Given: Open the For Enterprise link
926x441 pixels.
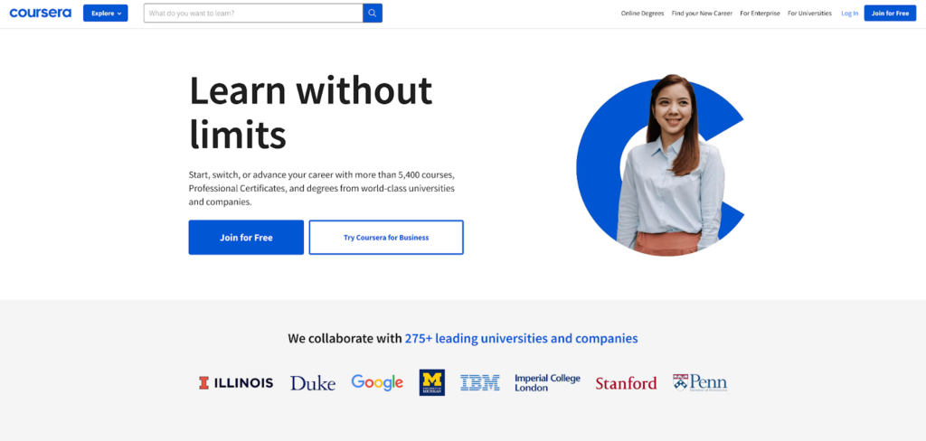Looking at the screenshot, I should pos(760,13).
